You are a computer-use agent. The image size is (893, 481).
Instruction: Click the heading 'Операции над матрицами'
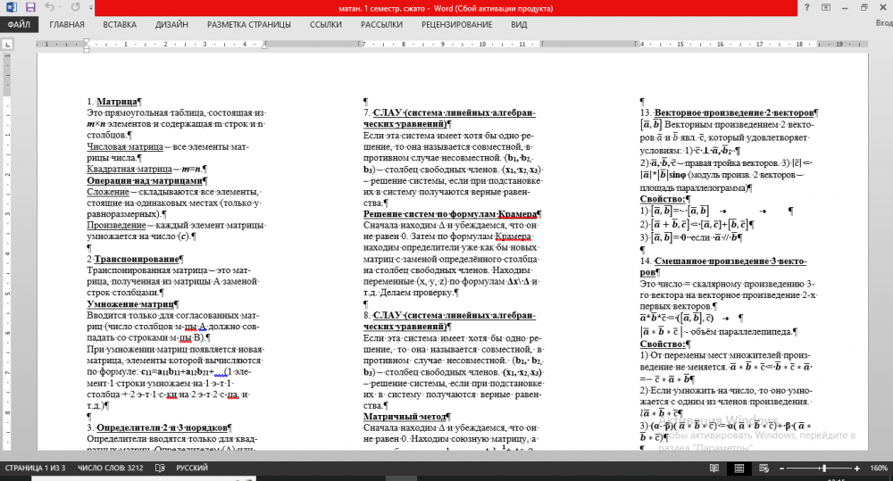145,180
